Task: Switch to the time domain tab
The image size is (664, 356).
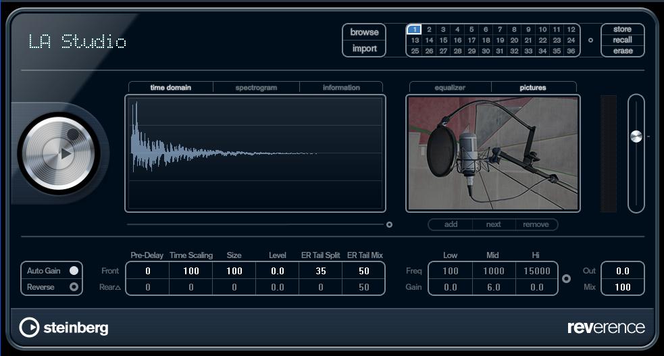Action: coord(171,88)
